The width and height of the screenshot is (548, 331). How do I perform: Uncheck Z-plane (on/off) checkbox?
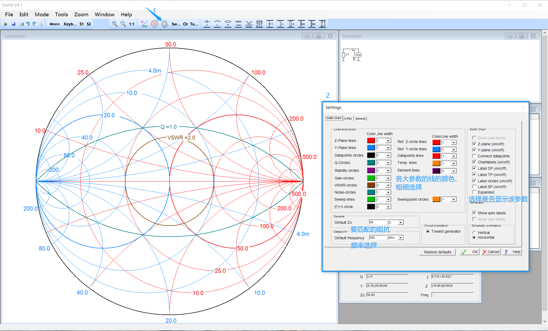[474, 144]
